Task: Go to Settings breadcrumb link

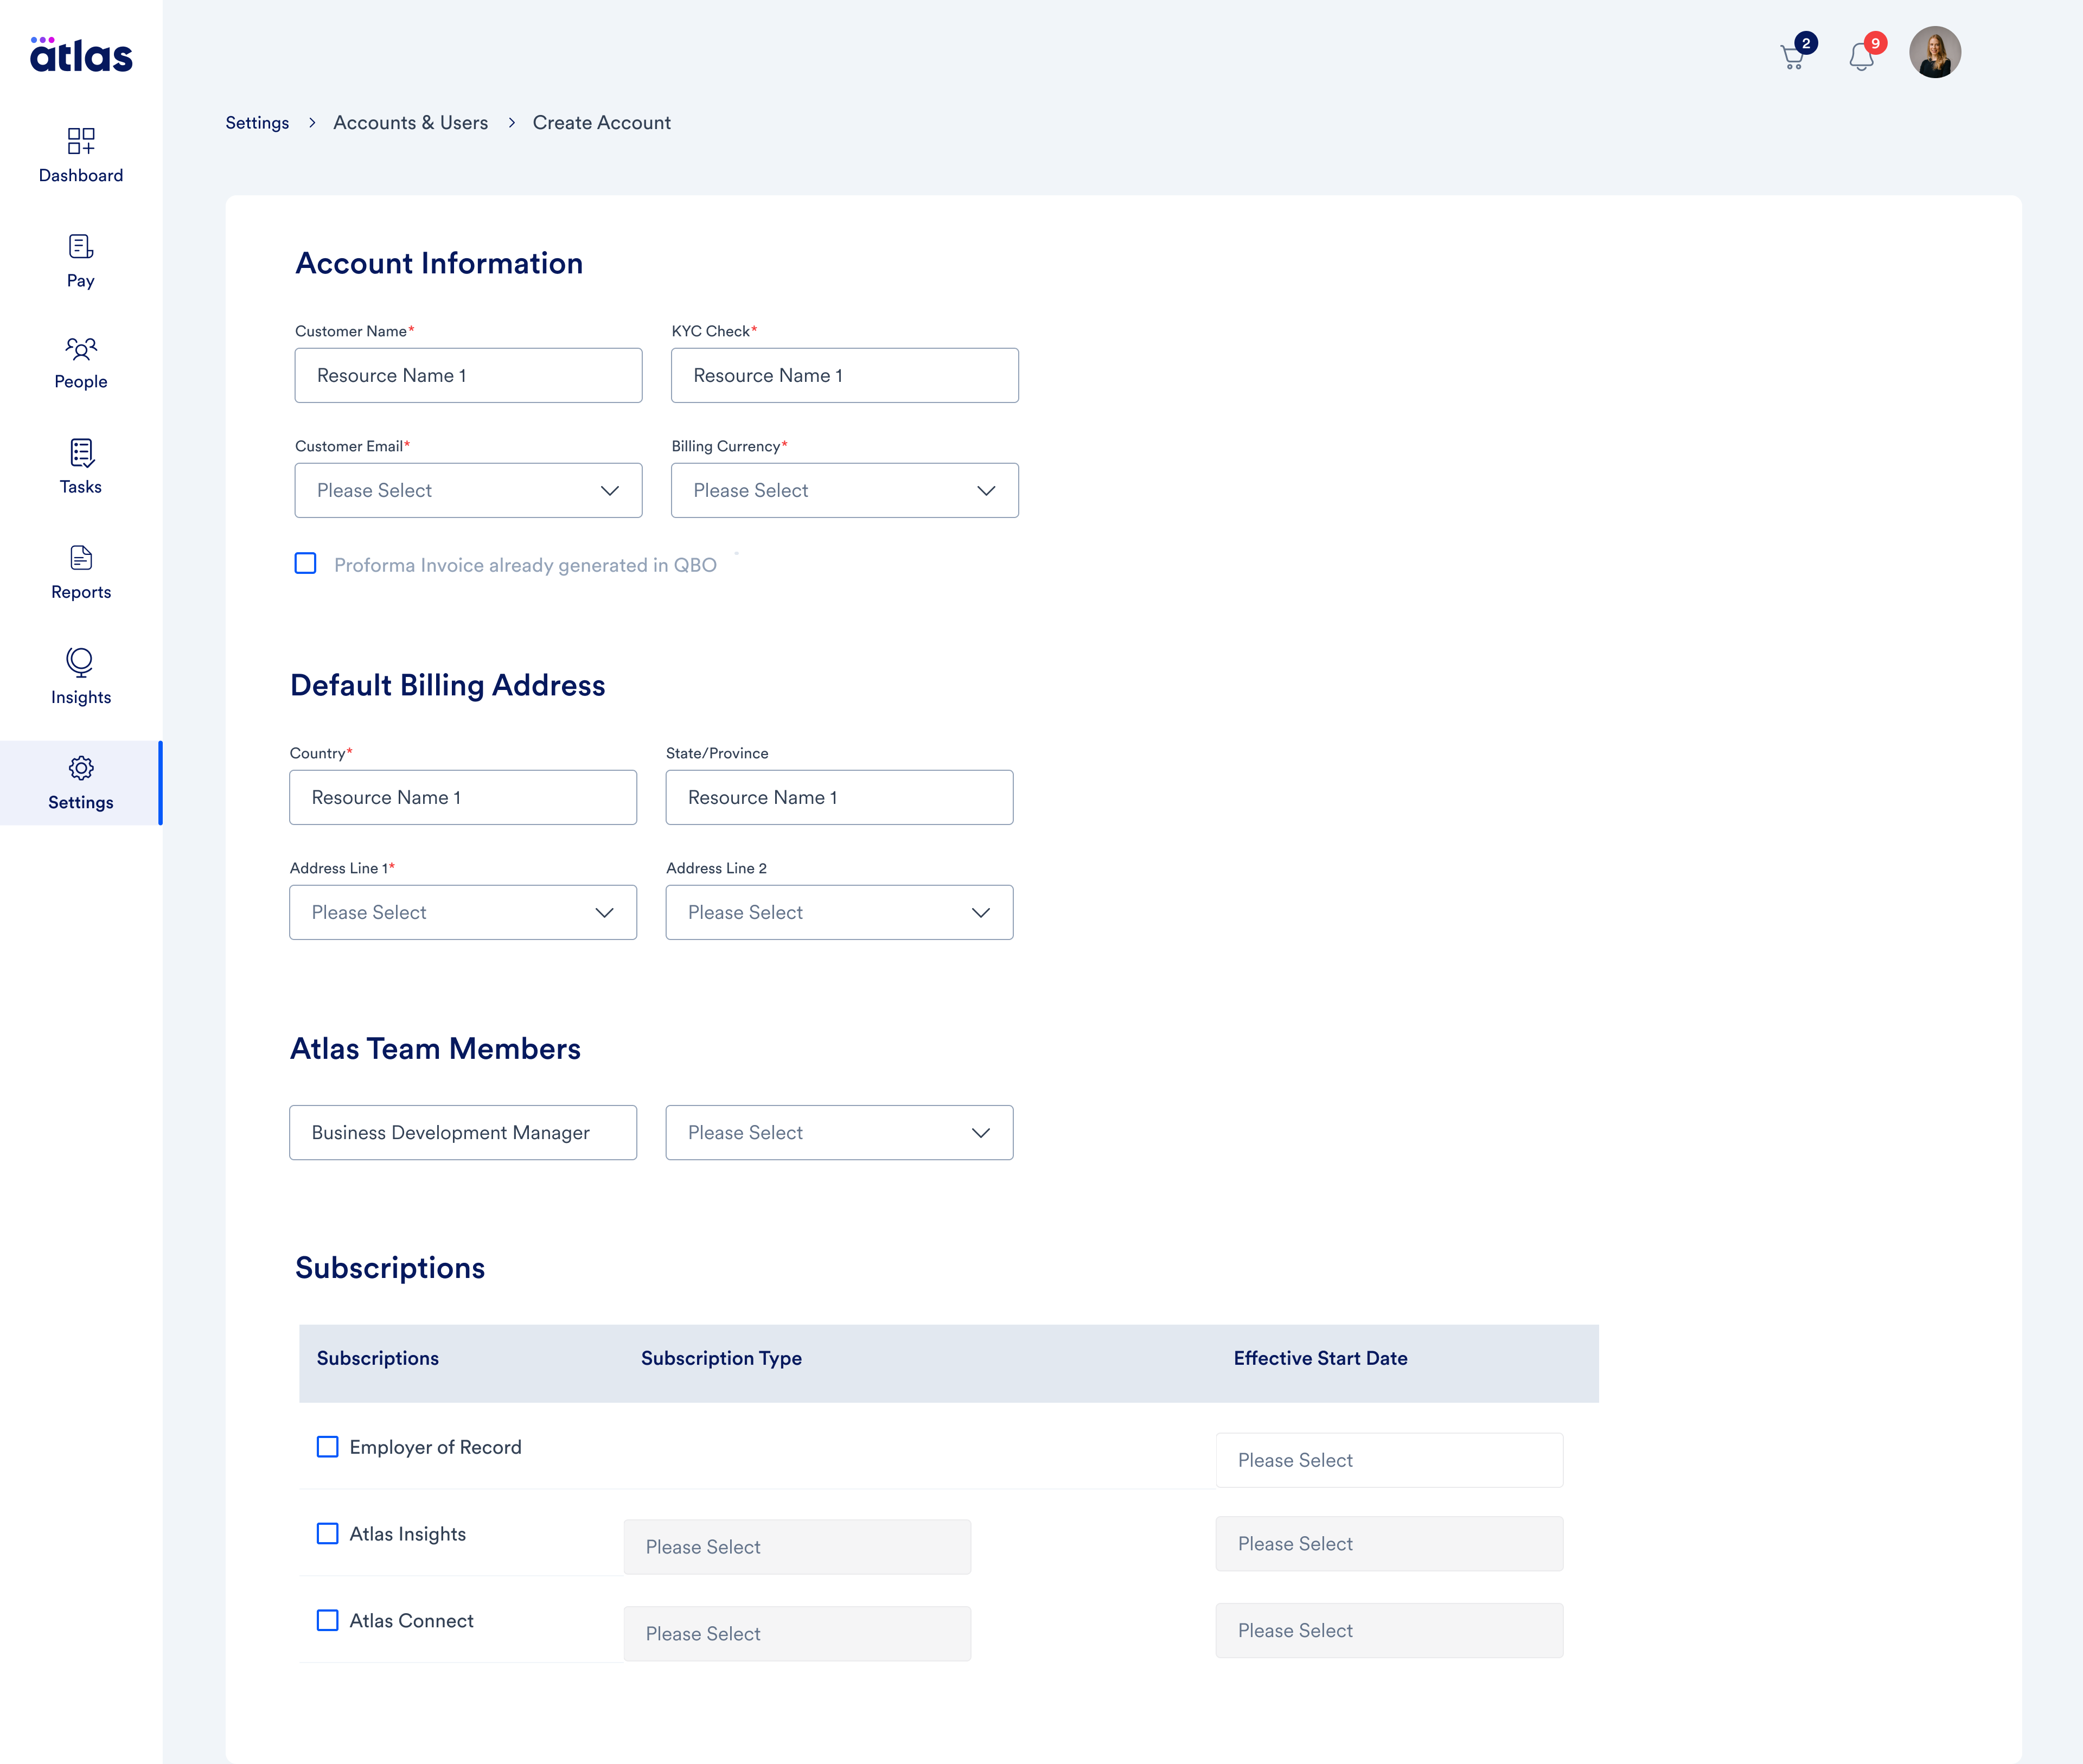Action: coord(257,123)
